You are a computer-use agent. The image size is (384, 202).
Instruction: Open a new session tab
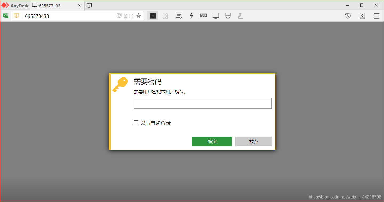[x=89, y=5]
